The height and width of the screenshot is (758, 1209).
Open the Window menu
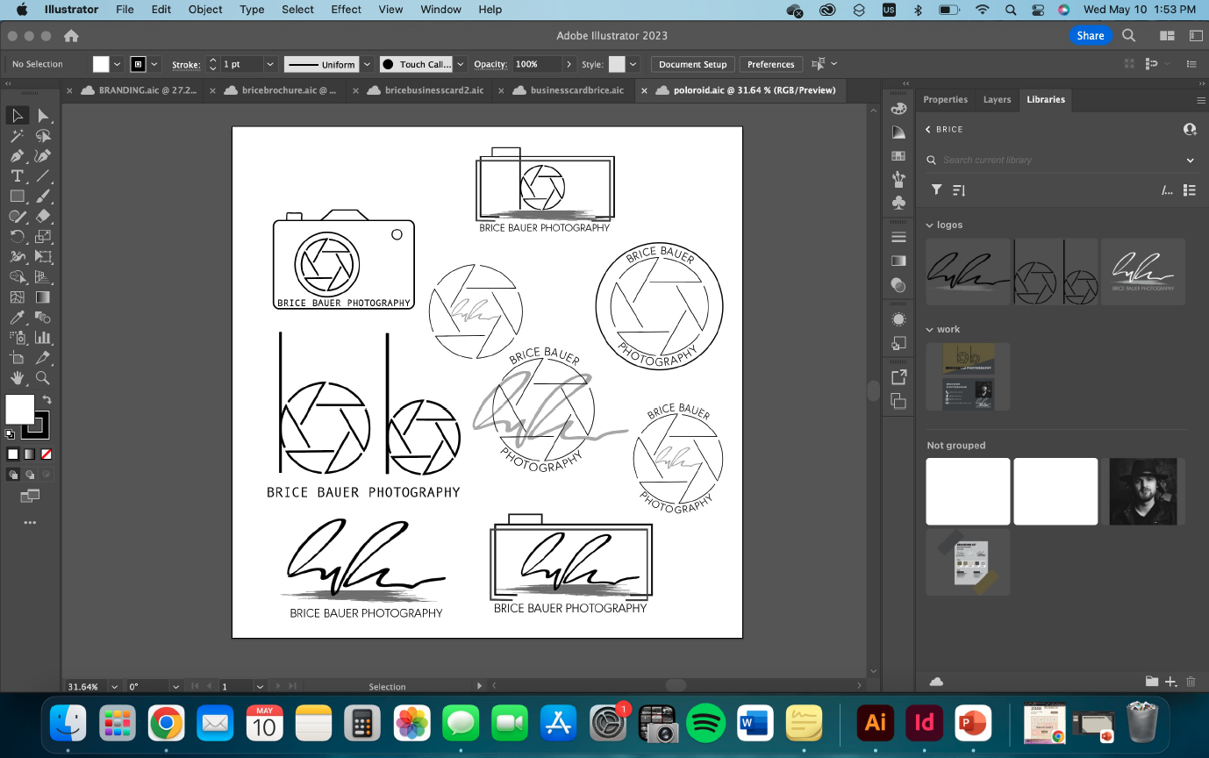(x=440, y=10)
